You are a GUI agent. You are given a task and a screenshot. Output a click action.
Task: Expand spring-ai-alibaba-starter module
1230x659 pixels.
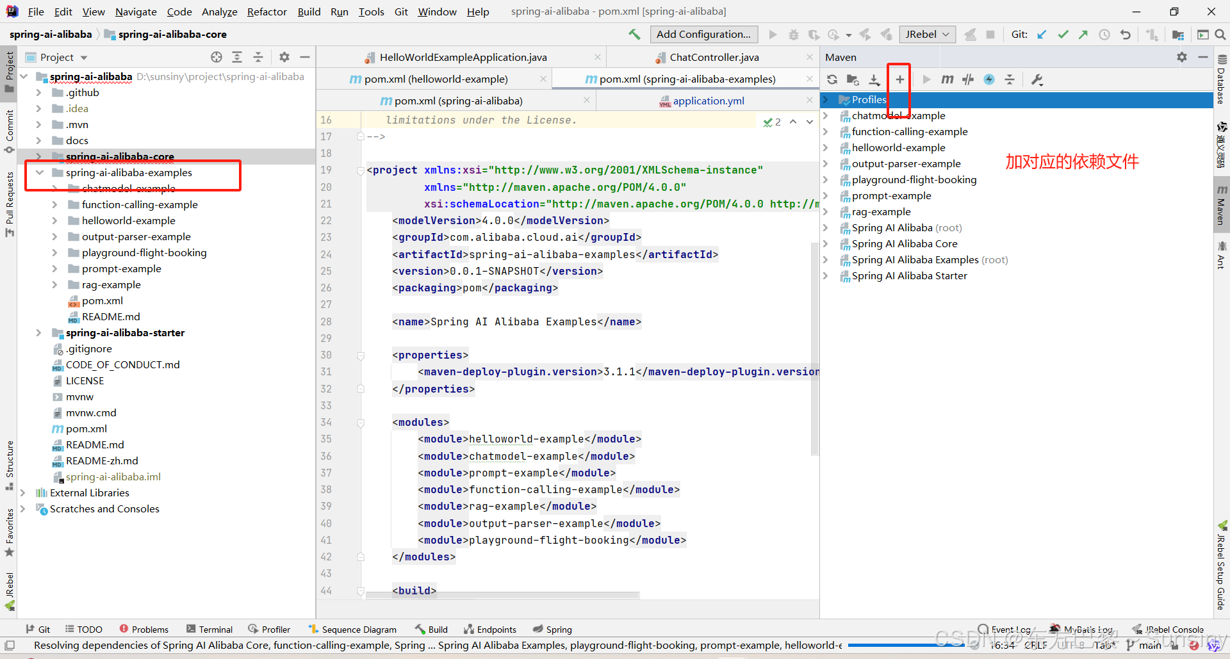(38, 332)
